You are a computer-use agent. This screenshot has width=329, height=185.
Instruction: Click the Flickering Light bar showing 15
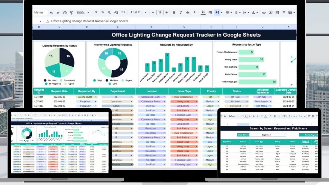point(258,82)
